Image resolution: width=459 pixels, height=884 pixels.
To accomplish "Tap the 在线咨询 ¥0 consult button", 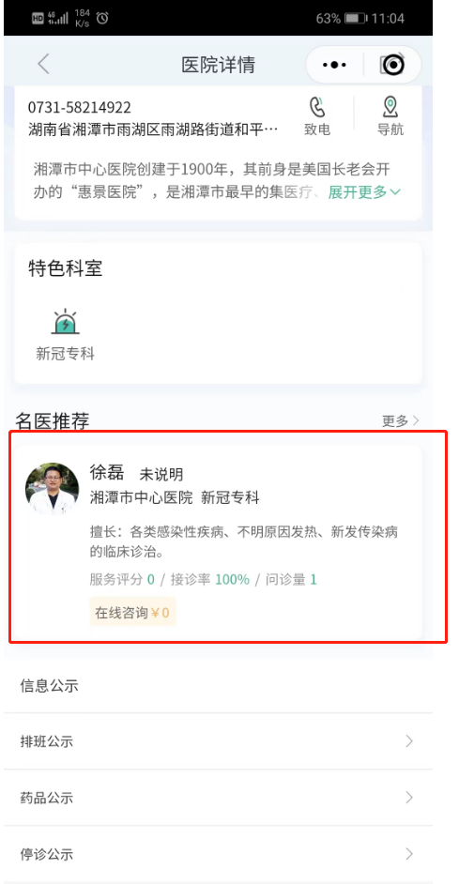I will (132, 612).
